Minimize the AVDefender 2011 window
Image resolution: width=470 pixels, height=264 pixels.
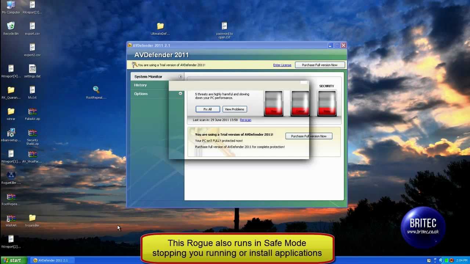pos(330,45)
